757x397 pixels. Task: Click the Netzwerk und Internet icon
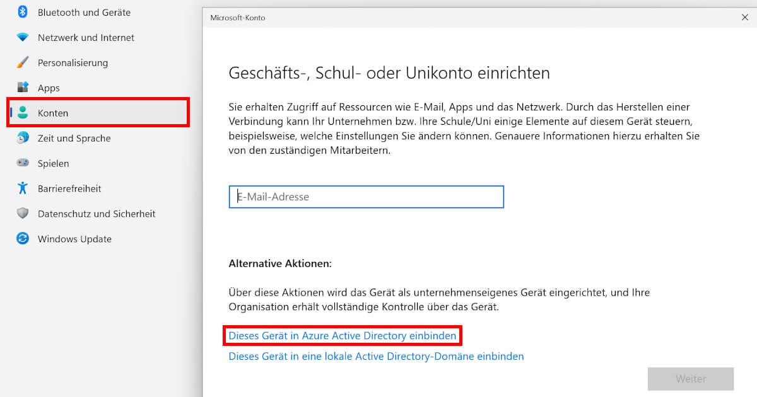[x=20, y=37]
